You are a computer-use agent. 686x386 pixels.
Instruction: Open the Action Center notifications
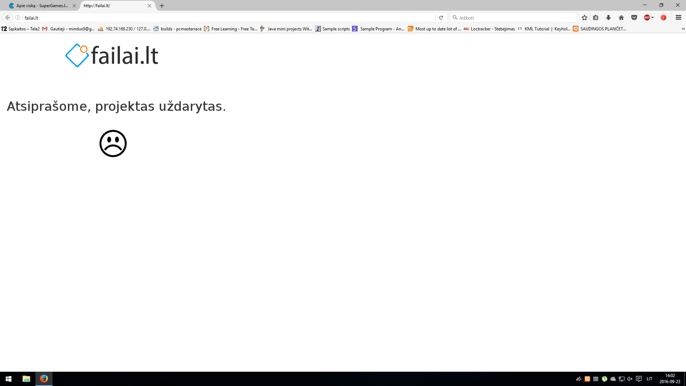tap(639, 379)
